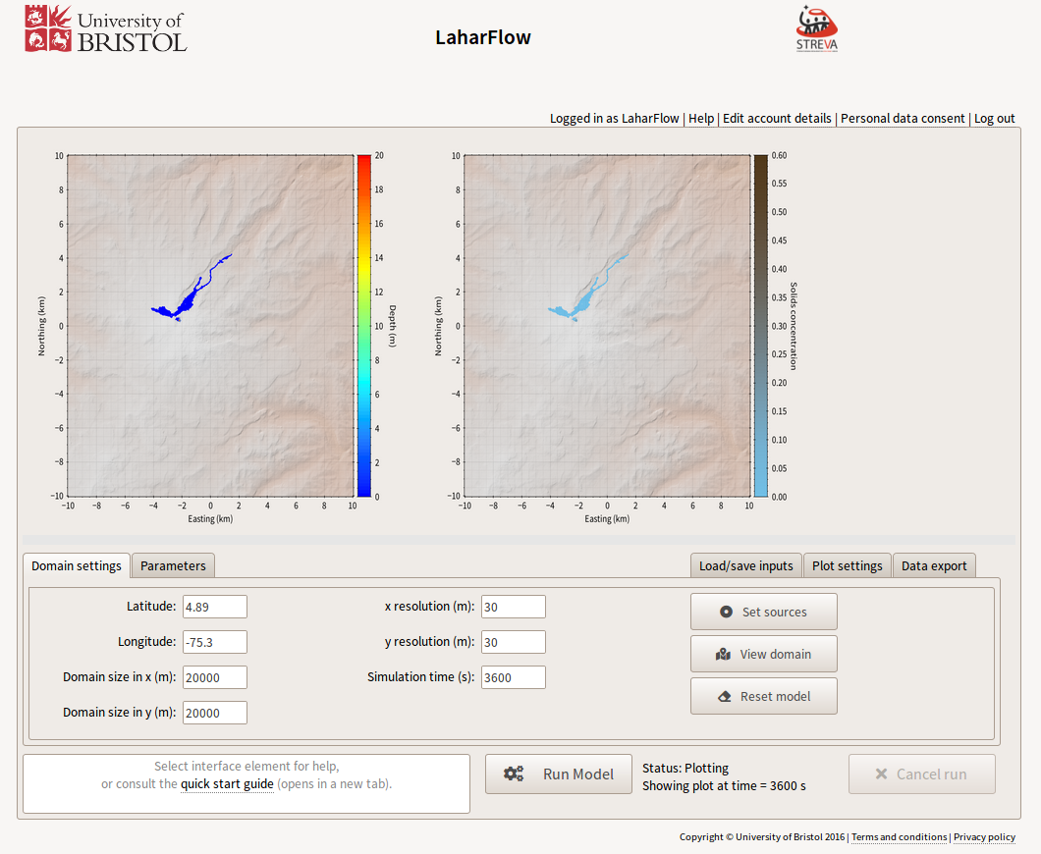Click the X icon on Cancel run
Image resolution: width=1041 pixels, height=854 pixels.
[881, 774]
